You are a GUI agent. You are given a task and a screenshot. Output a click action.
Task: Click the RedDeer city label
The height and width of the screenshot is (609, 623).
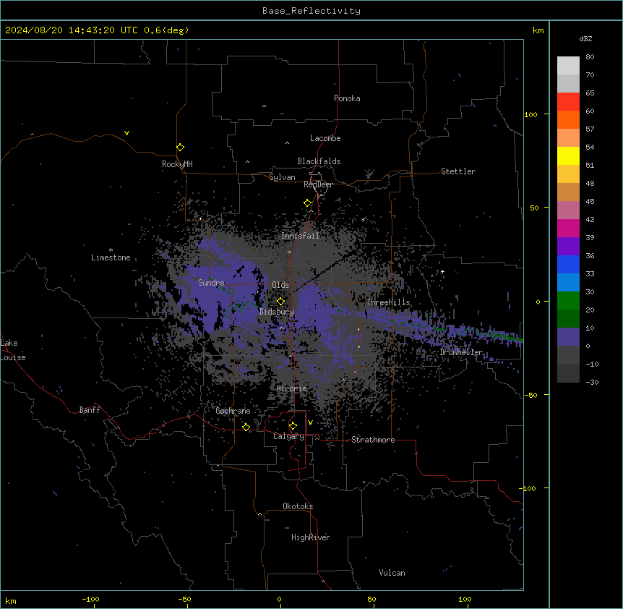pyautogui.click(x=318, y=184)
